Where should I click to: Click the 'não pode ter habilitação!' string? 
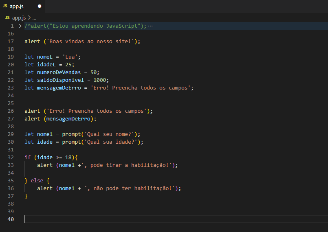coord(130,188)
